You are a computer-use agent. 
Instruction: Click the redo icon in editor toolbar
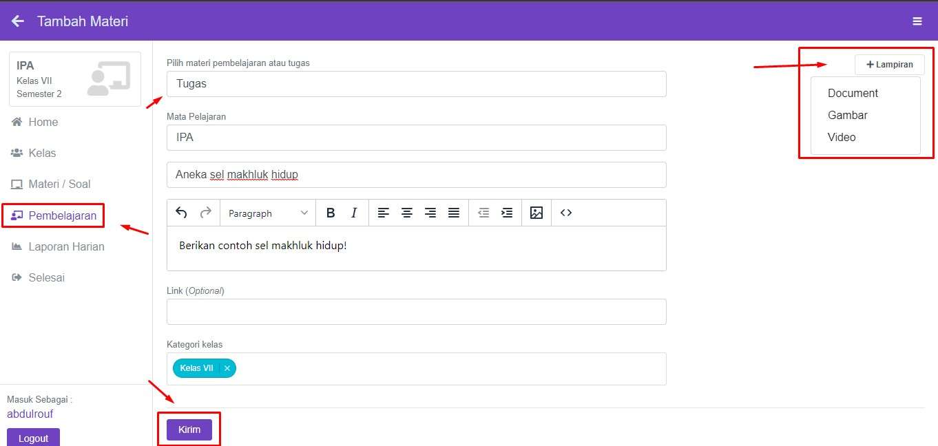coord(205,213)
